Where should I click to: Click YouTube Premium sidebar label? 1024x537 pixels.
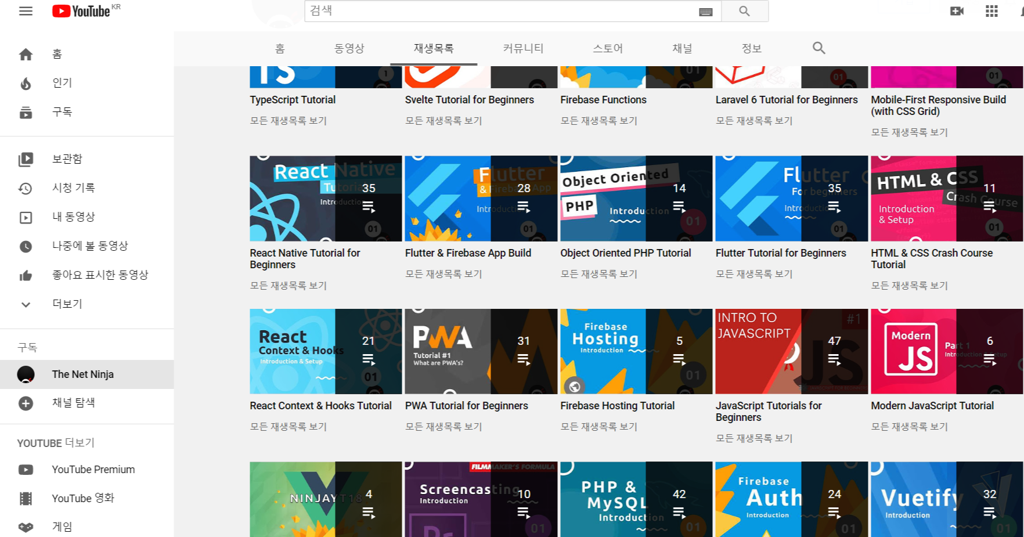(93, 470)
